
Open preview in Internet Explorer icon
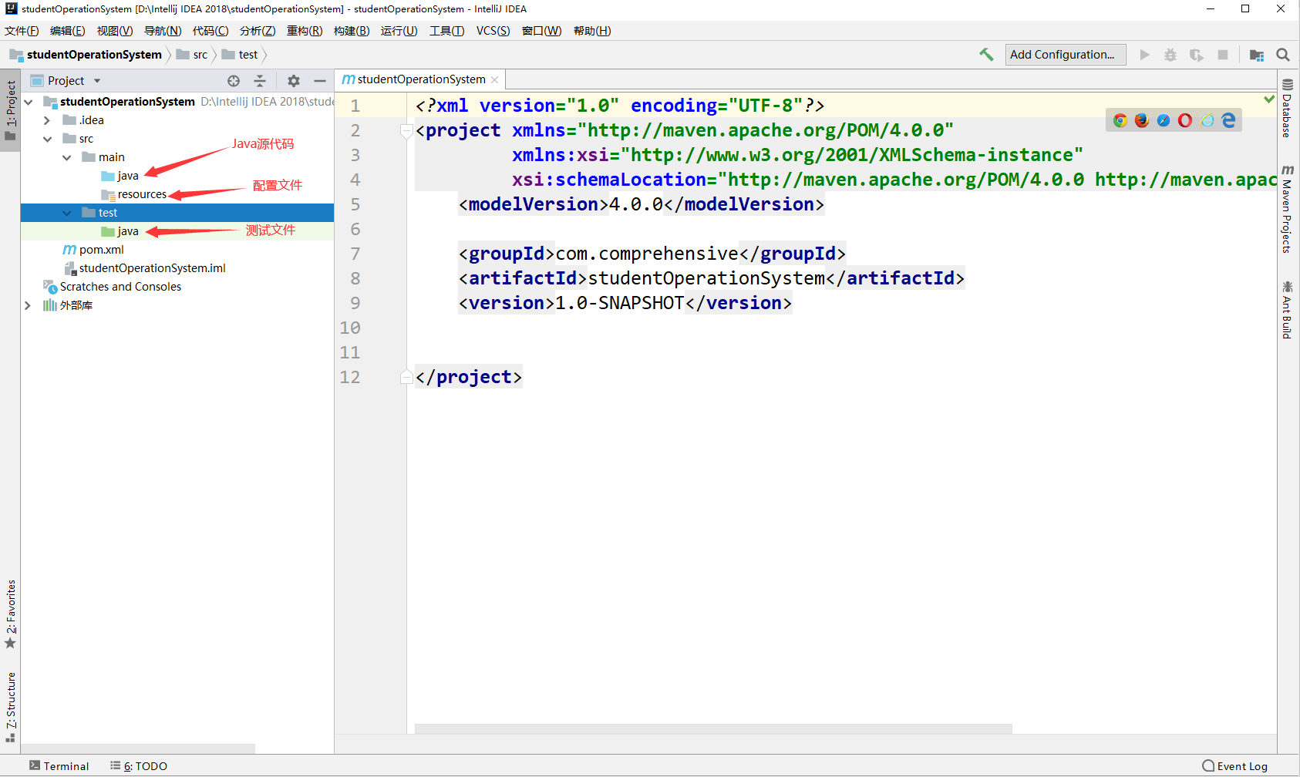1207,120
